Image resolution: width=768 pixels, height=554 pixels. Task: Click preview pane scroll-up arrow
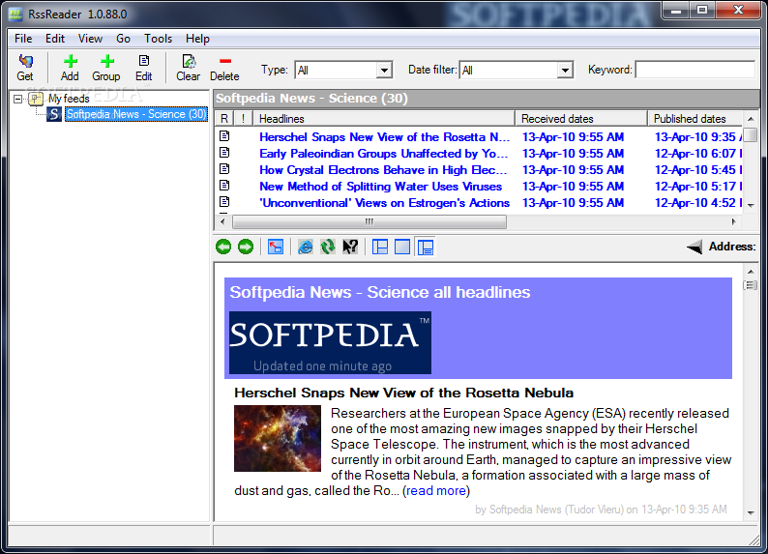click(x=751, y=272)
